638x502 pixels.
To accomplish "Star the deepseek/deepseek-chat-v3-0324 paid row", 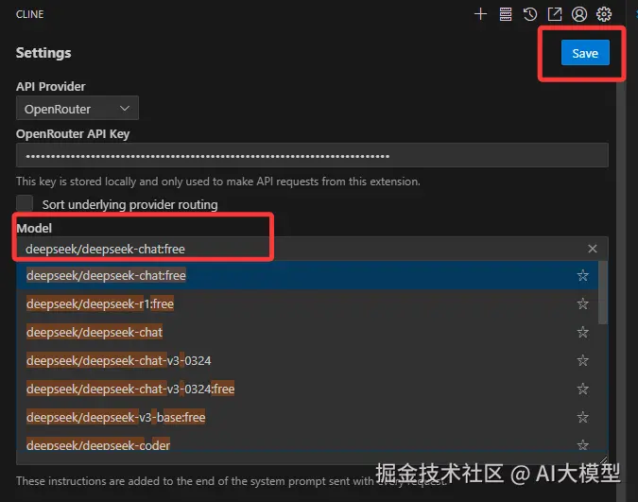I will click(582, 361).
